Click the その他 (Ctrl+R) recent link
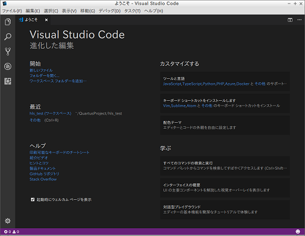Viewport: 305px width, 236px height. coord(35,120)
